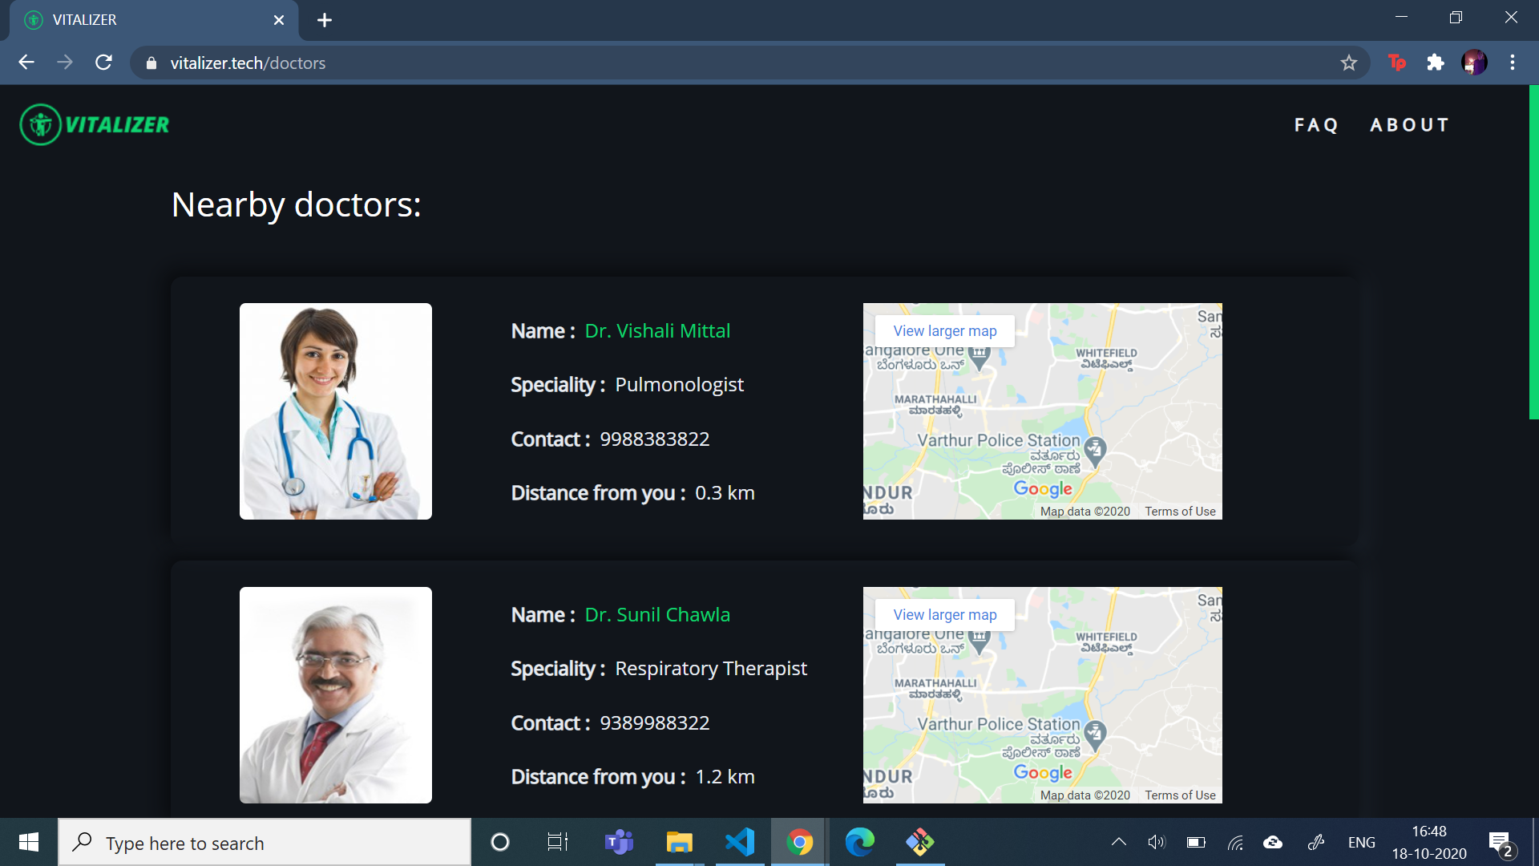
Task: Click the green page scrollbar
Action: point(1533,253)
